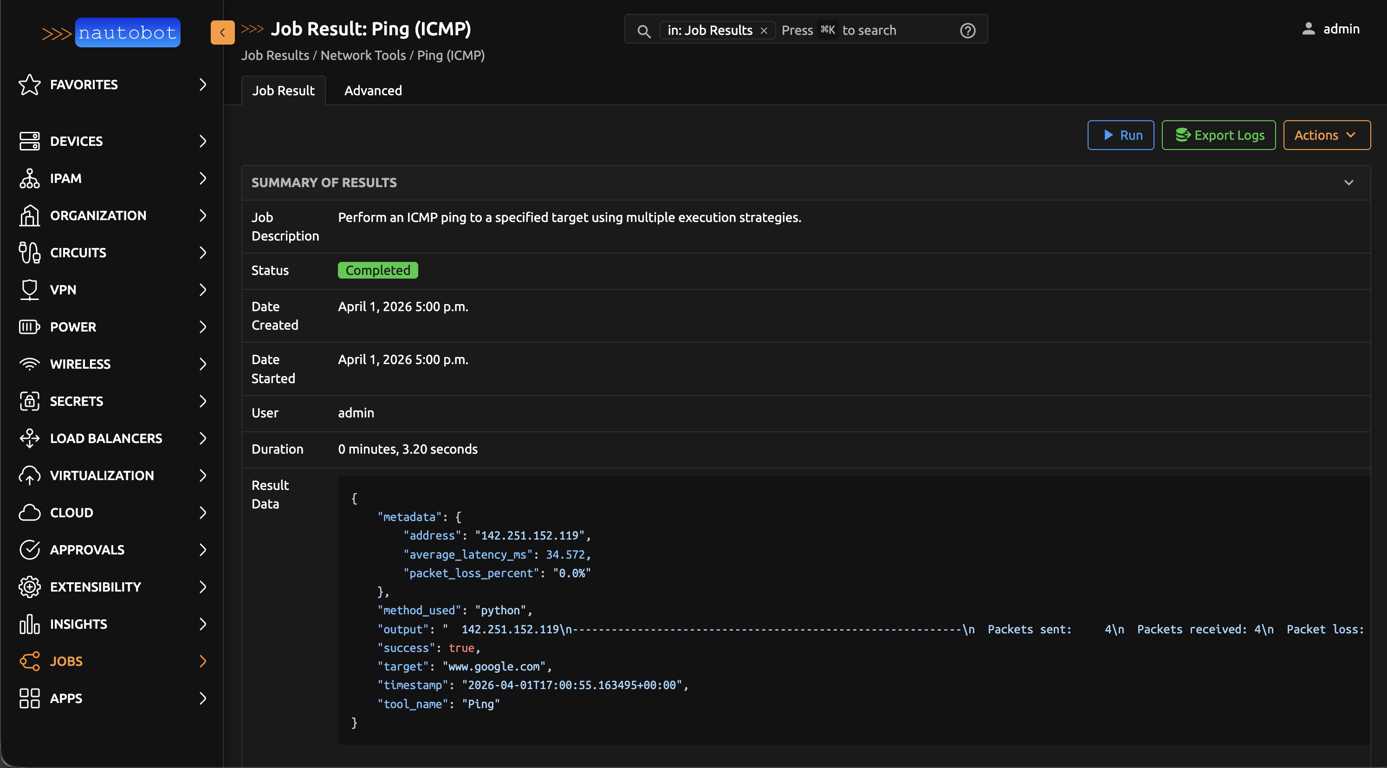
Task: Click the IPAM tree icon
Action: coord(30,178)
